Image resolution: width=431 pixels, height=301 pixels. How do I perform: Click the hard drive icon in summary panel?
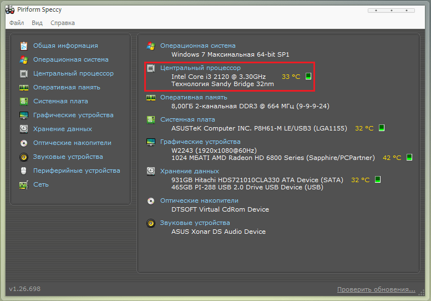pyautogui.click(x=151, y=171)
